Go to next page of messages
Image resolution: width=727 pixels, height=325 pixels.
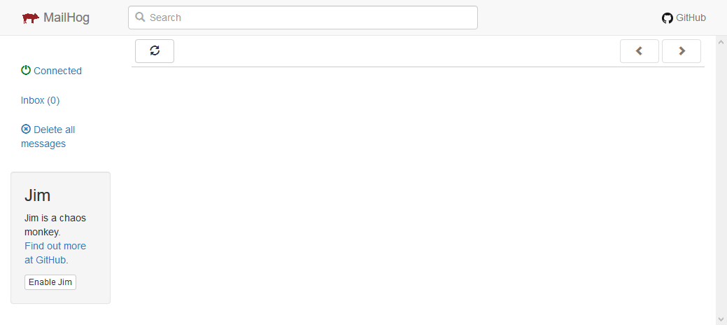(682, 51)
